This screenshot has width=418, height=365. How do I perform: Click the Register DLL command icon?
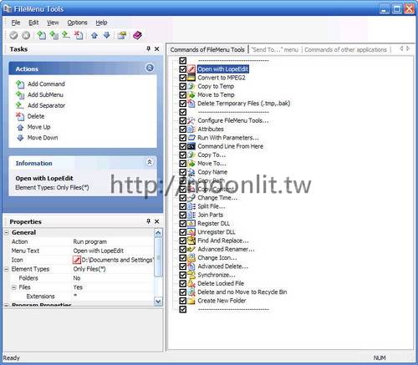pos(191,223)
